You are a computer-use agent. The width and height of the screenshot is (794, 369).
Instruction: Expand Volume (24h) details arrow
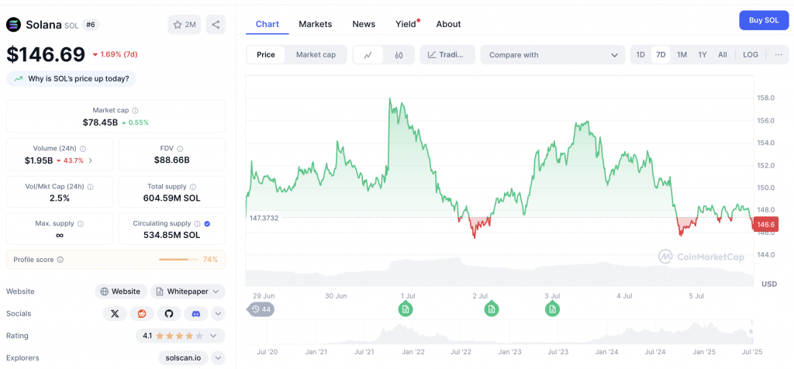tap(90, 160)
